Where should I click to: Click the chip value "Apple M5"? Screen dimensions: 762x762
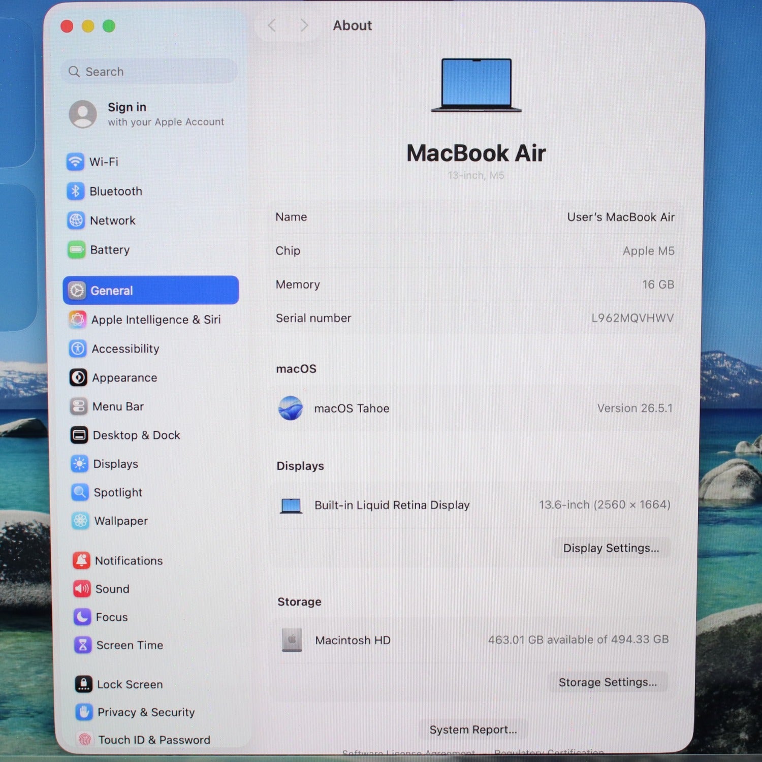(649, 251)
